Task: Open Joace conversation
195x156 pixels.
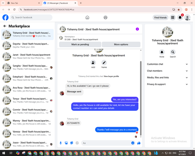Action: click(x=27, y=144)
